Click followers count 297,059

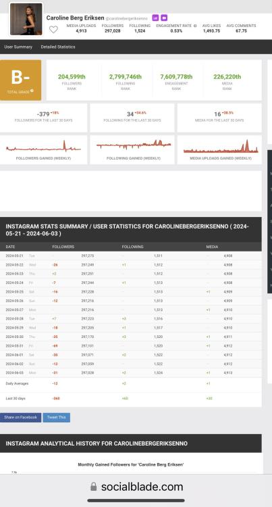click(x=88, y=364)
